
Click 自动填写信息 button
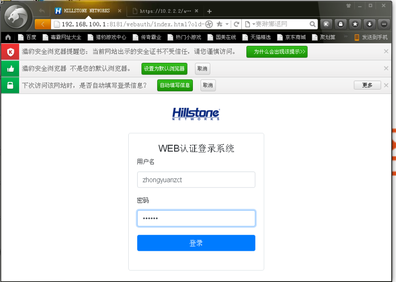[175, 86]
